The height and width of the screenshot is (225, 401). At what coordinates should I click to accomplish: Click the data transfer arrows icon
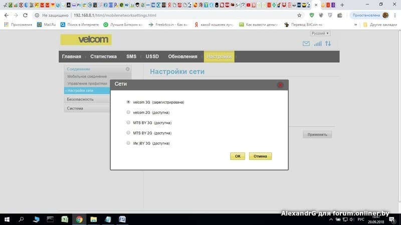point(328,43)
